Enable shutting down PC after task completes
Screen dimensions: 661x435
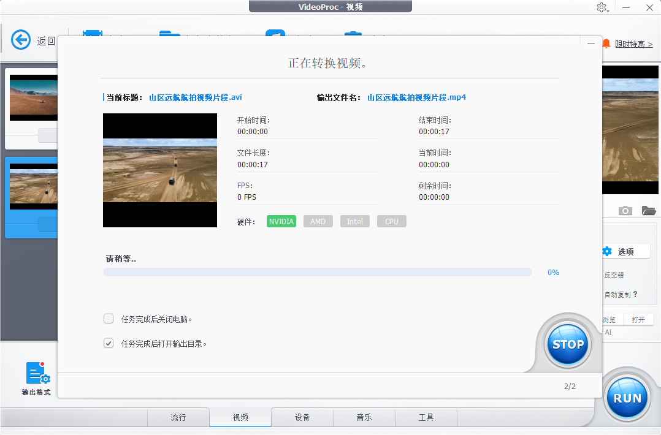(109, 319)
